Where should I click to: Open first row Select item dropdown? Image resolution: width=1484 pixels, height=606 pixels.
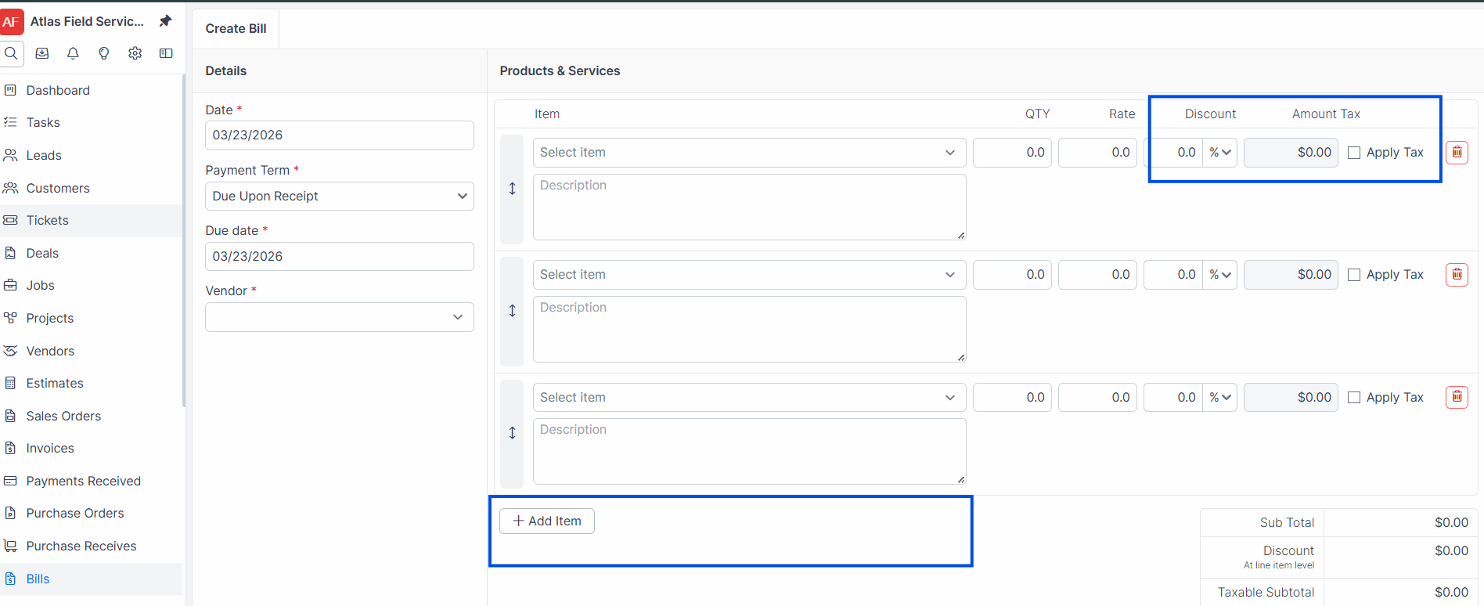(749, 153)
